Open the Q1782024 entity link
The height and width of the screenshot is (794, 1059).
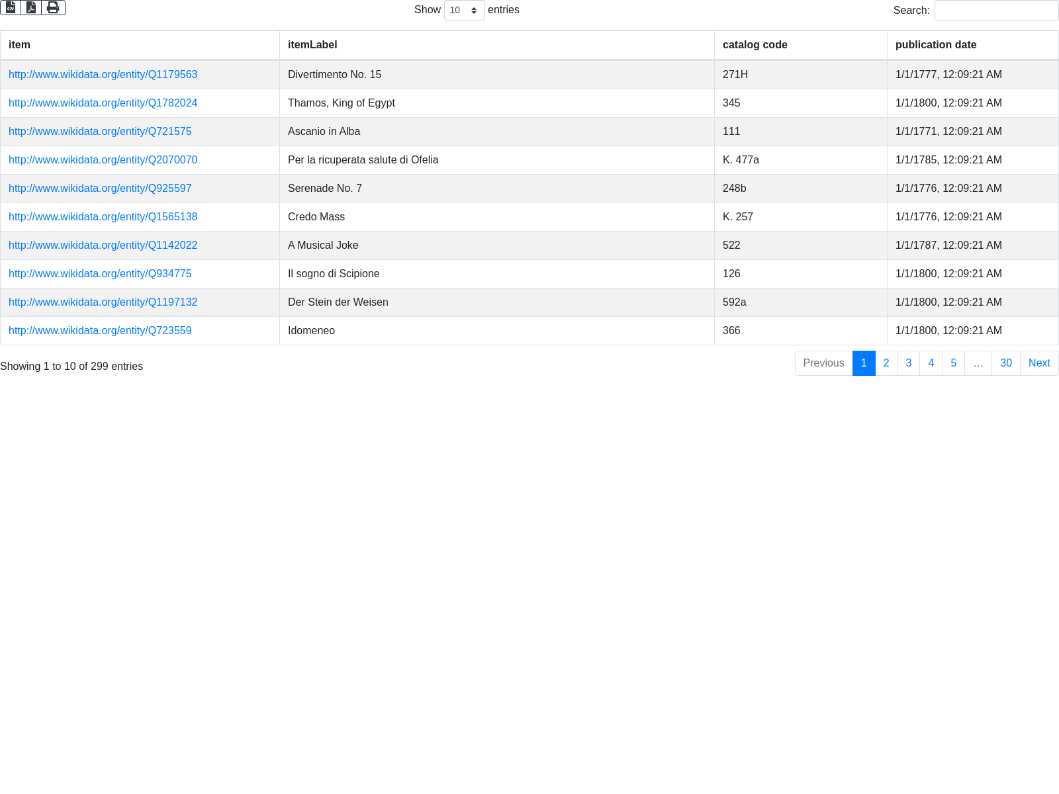click(x=103, y=103)
